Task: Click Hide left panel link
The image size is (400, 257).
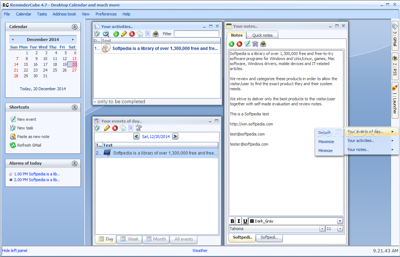Action: [15, 251]
